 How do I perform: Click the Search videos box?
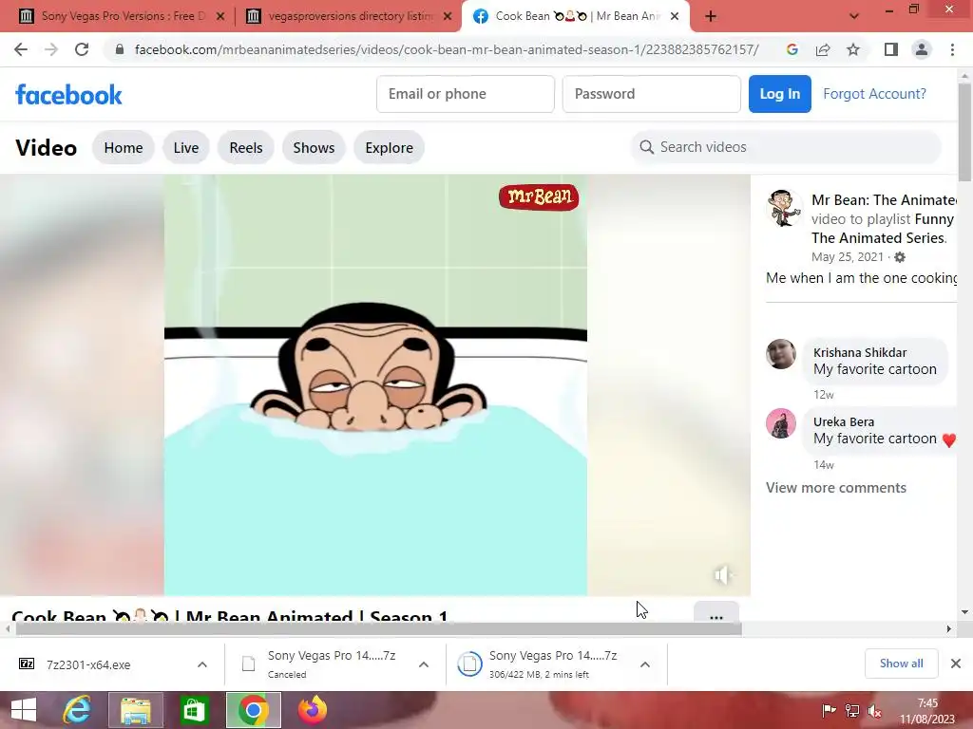[x=786, y=147]
